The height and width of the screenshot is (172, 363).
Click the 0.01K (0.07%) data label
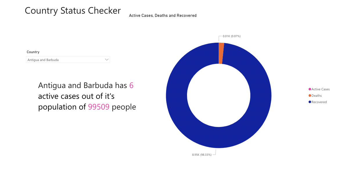[231, 36]
